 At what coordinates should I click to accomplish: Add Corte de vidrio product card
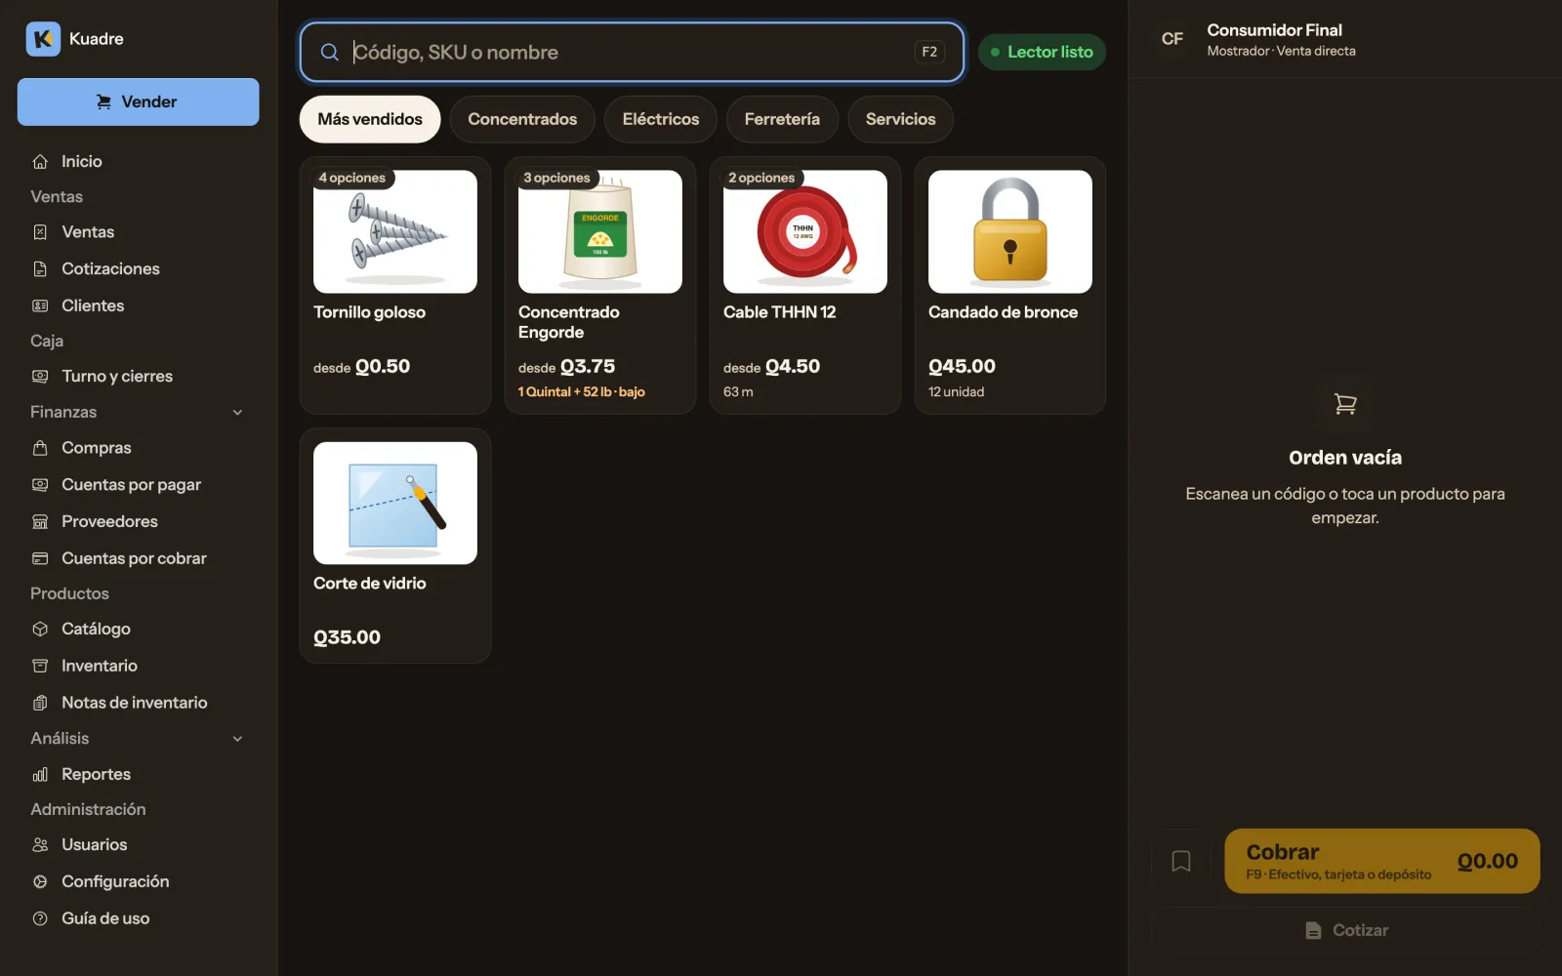[395, 546]
